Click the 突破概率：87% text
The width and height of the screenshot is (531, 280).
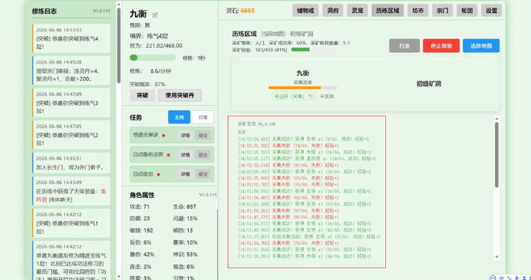pyautogui.click(x=147, y=84)
